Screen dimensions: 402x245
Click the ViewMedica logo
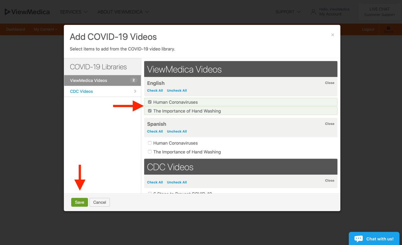coord(27,12)
